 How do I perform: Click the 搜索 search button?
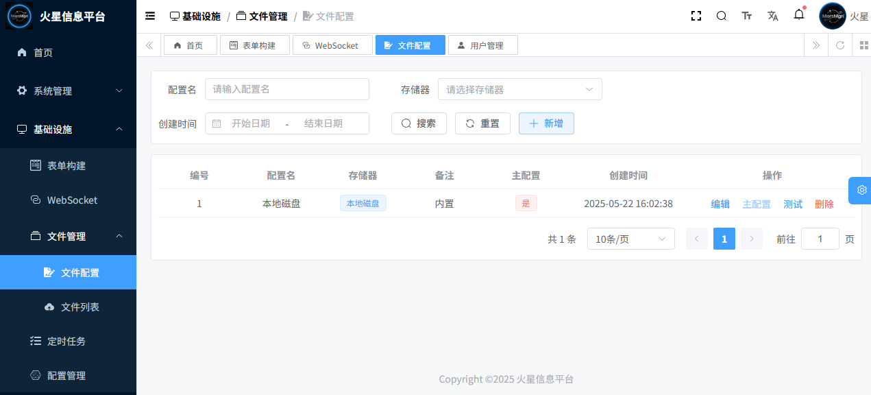click(x=419, y=123)
